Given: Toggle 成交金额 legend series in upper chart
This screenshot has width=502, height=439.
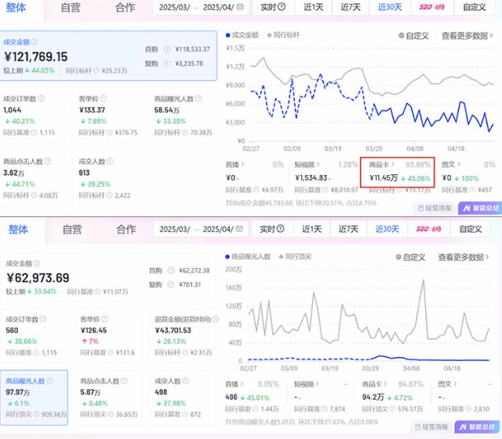Looking at the screenshot, I should pos(242,35).
